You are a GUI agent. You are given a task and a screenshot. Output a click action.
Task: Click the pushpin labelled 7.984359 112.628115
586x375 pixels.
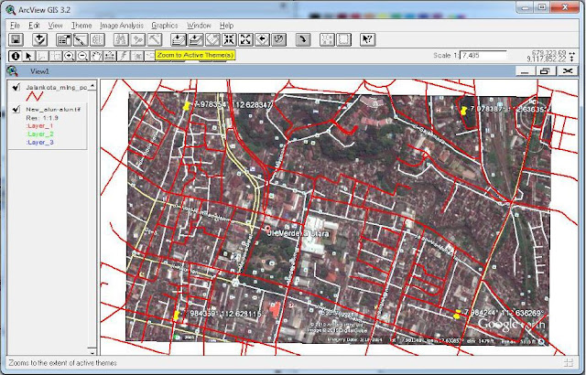coord(177,316)
